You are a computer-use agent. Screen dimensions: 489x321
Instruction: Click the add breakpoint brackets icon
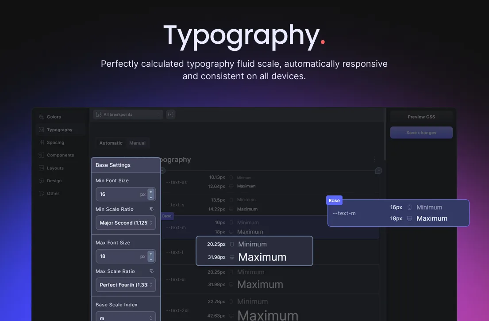tap(170, 115)
